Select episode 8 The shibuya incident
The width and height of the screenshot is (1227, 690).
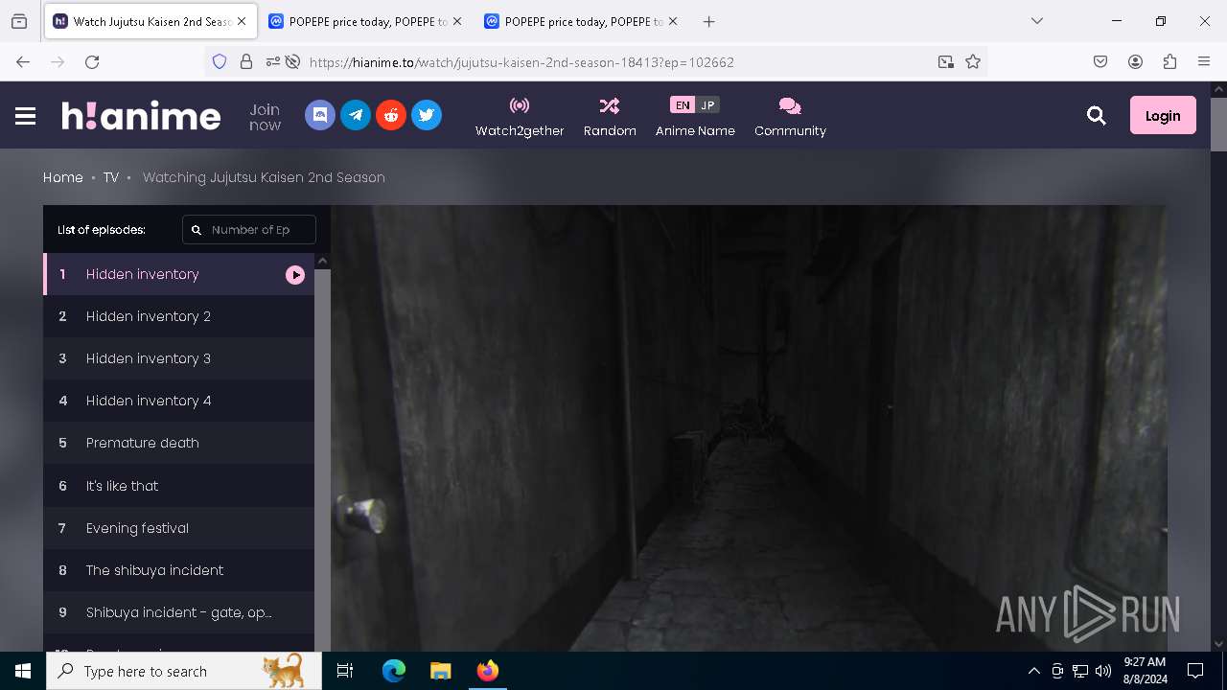pos(178,570)
